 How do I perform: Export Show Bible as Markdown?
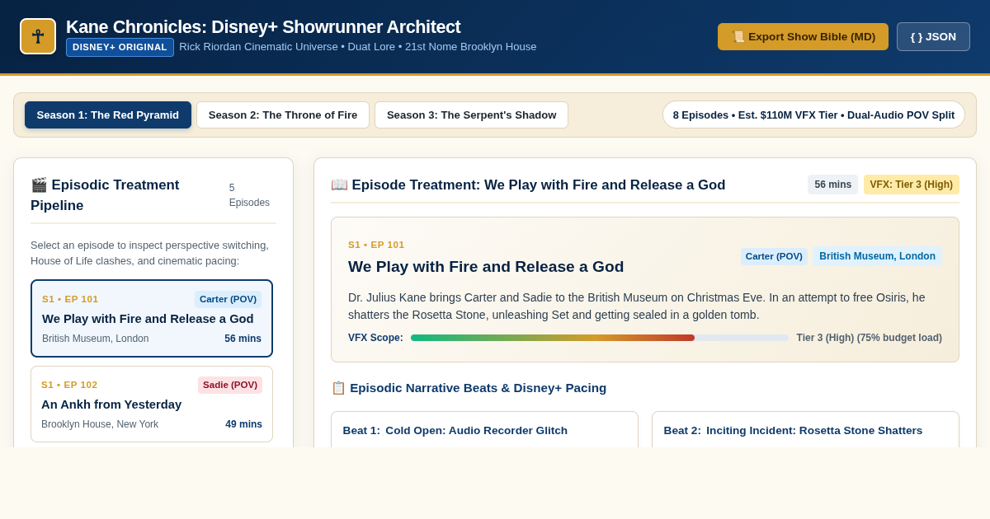803,36
